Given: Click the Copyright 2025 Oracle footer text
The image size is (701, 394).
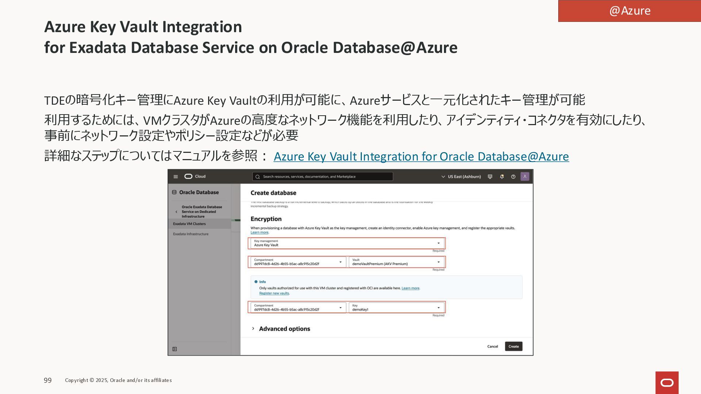Looking at the screenshot, I should coord(118,380).
